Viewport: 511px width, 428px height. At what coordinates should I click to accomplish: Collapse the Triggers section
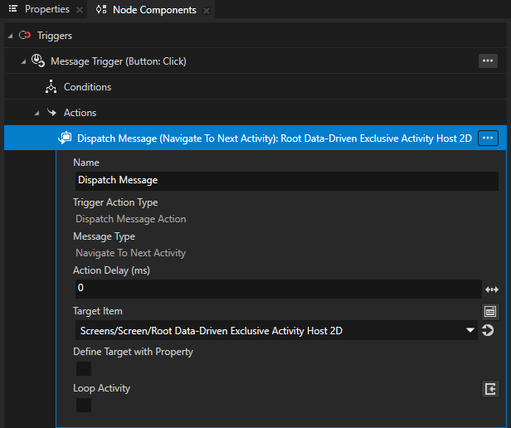point(11,36)
